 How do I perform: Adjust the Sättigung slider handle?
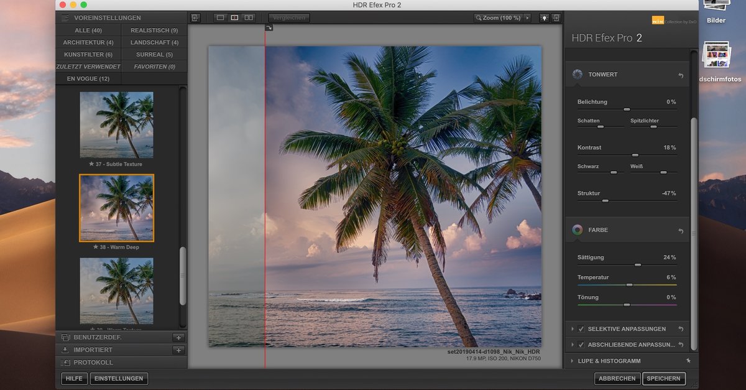click(x=638, y=265)
